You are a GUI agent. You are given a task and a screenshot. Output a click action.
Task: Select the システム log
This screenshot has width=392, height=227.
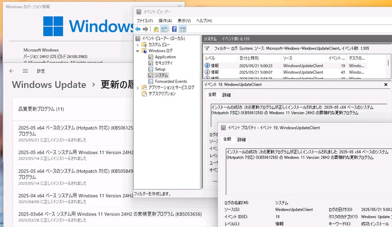[158, 75]
